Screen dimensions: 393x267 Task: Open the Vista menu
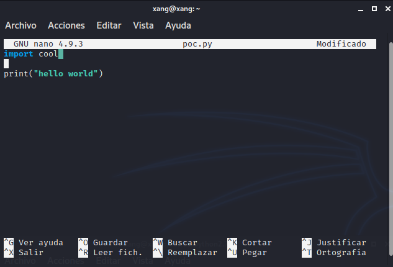click(143, 25)
